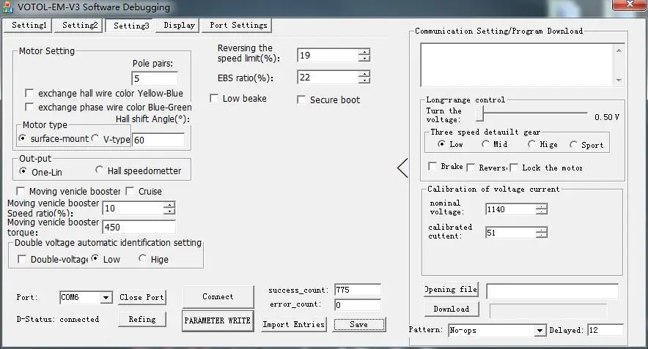Increase the Reversing speed limit spinner value
The image size is (648, 349).
coord(364,52)
